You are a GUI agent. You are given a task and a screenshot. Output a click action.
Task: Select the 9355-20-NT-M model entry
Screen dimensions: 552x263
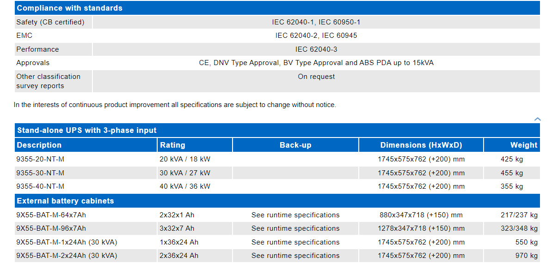tap(40, 159)
